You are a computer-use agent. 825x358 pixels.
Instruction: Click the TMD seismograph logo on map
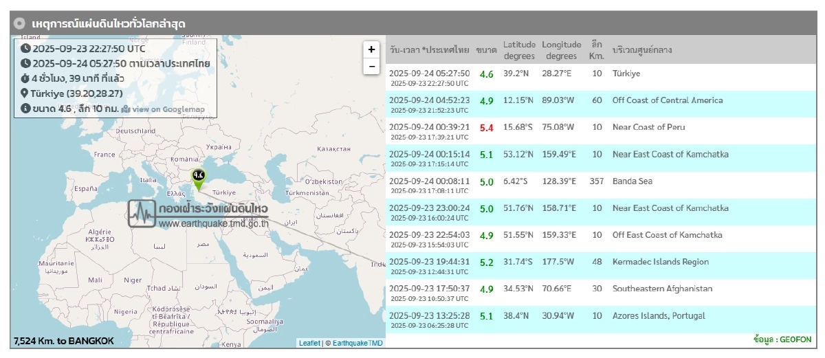[x=142, y=213]
